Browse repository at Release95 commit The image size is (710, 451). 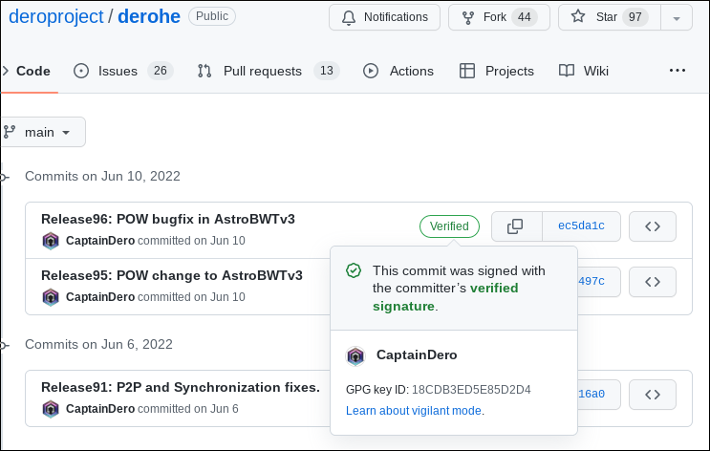[x=653, y=282]
